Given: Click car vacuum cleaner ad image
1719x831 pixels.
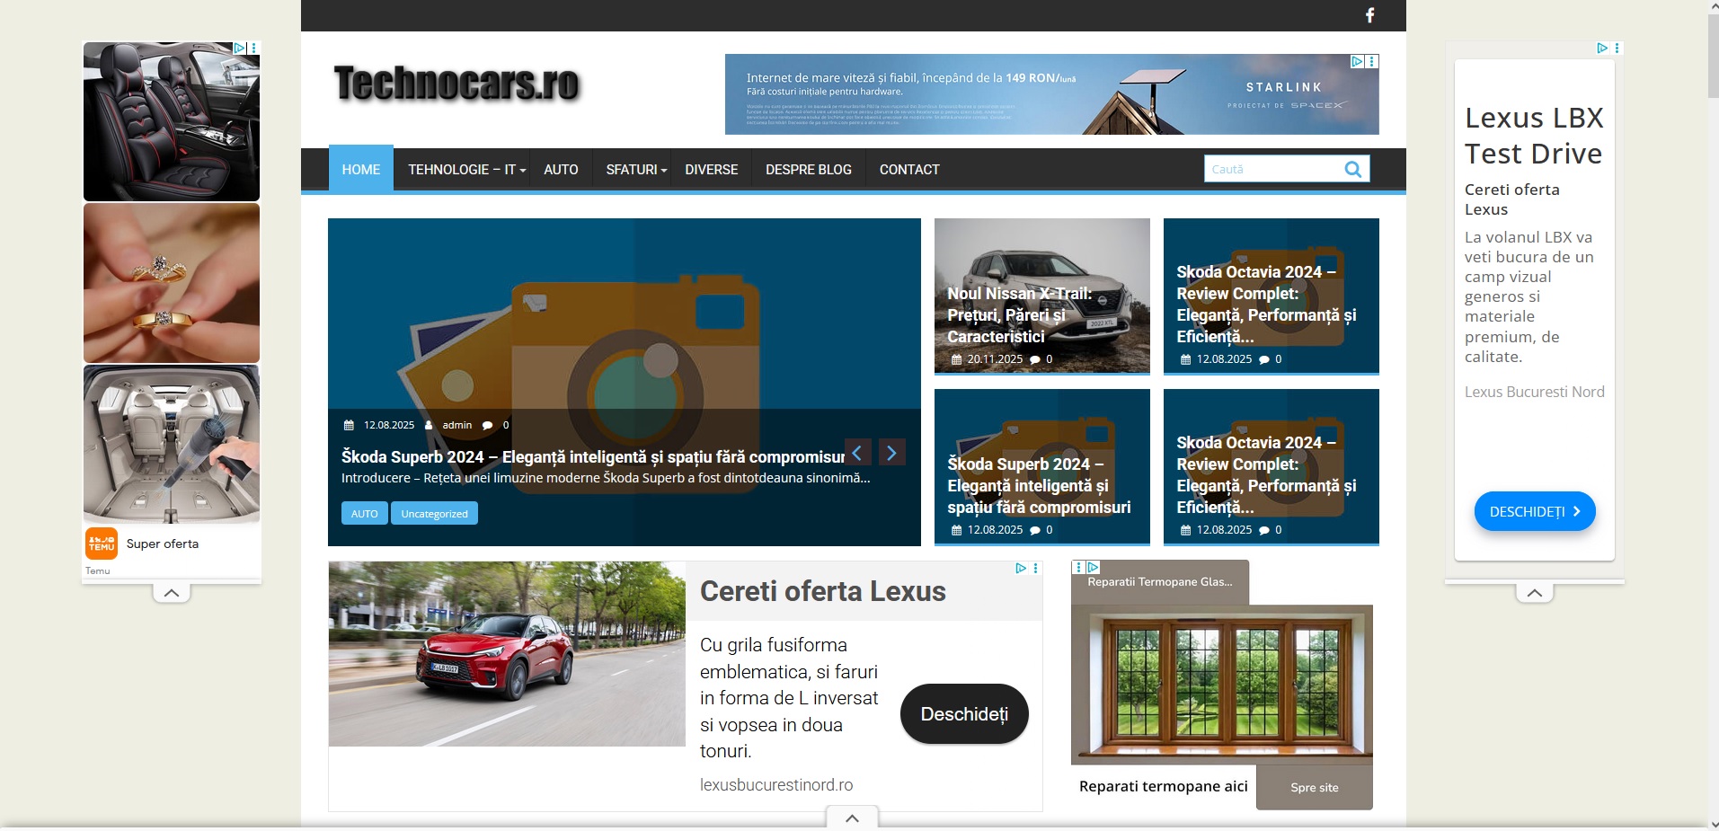Looking at the screenshot, I should [x=172, y=444].
